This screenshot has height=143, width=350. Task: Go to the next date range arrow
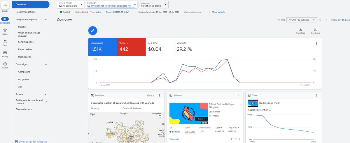coord(326,20)
